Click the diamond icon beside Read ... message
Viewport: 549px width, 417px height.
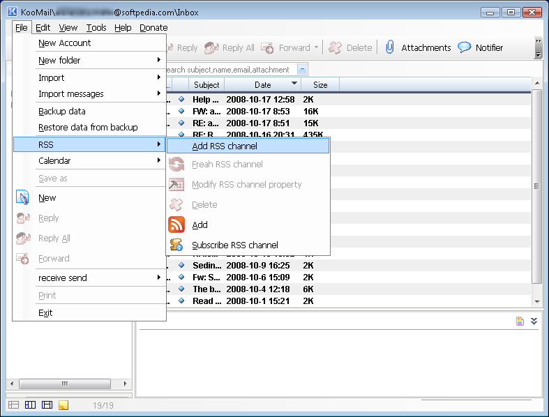pyautogui.click(x=181, y=301)
